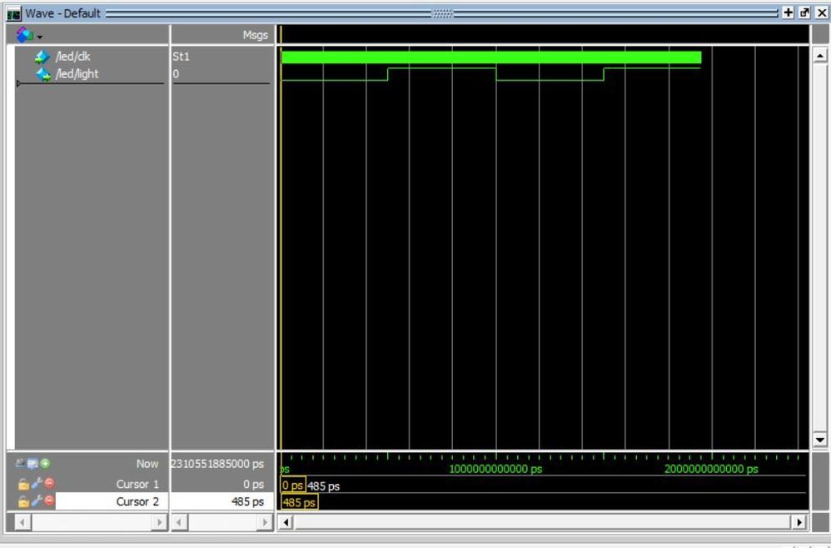Click left arrow of names pane scrollbar

[x=22, y=522]
